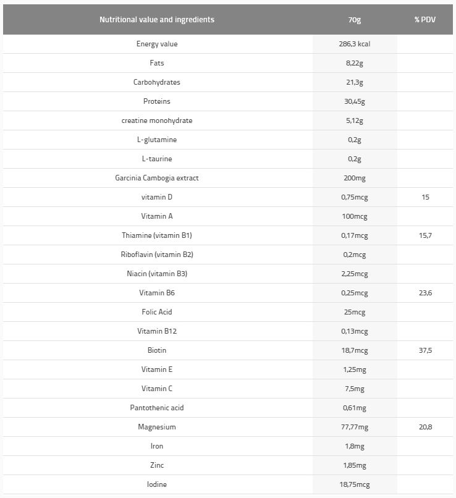Select the creatine monohydrate label
Screen dimensions: 456x498
click(x=157, y=120)
